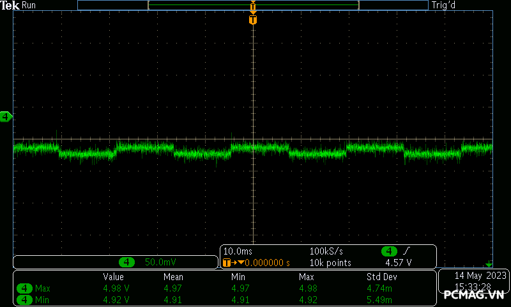Image resolution: width=511 pixels, height=307 pixels.
Task: Click the waveform record view bar at top
Action: (x=253, y=5)
